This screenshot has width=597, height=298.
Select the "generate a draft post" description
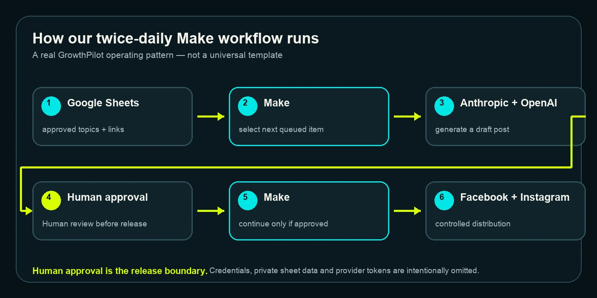point(472,130)
